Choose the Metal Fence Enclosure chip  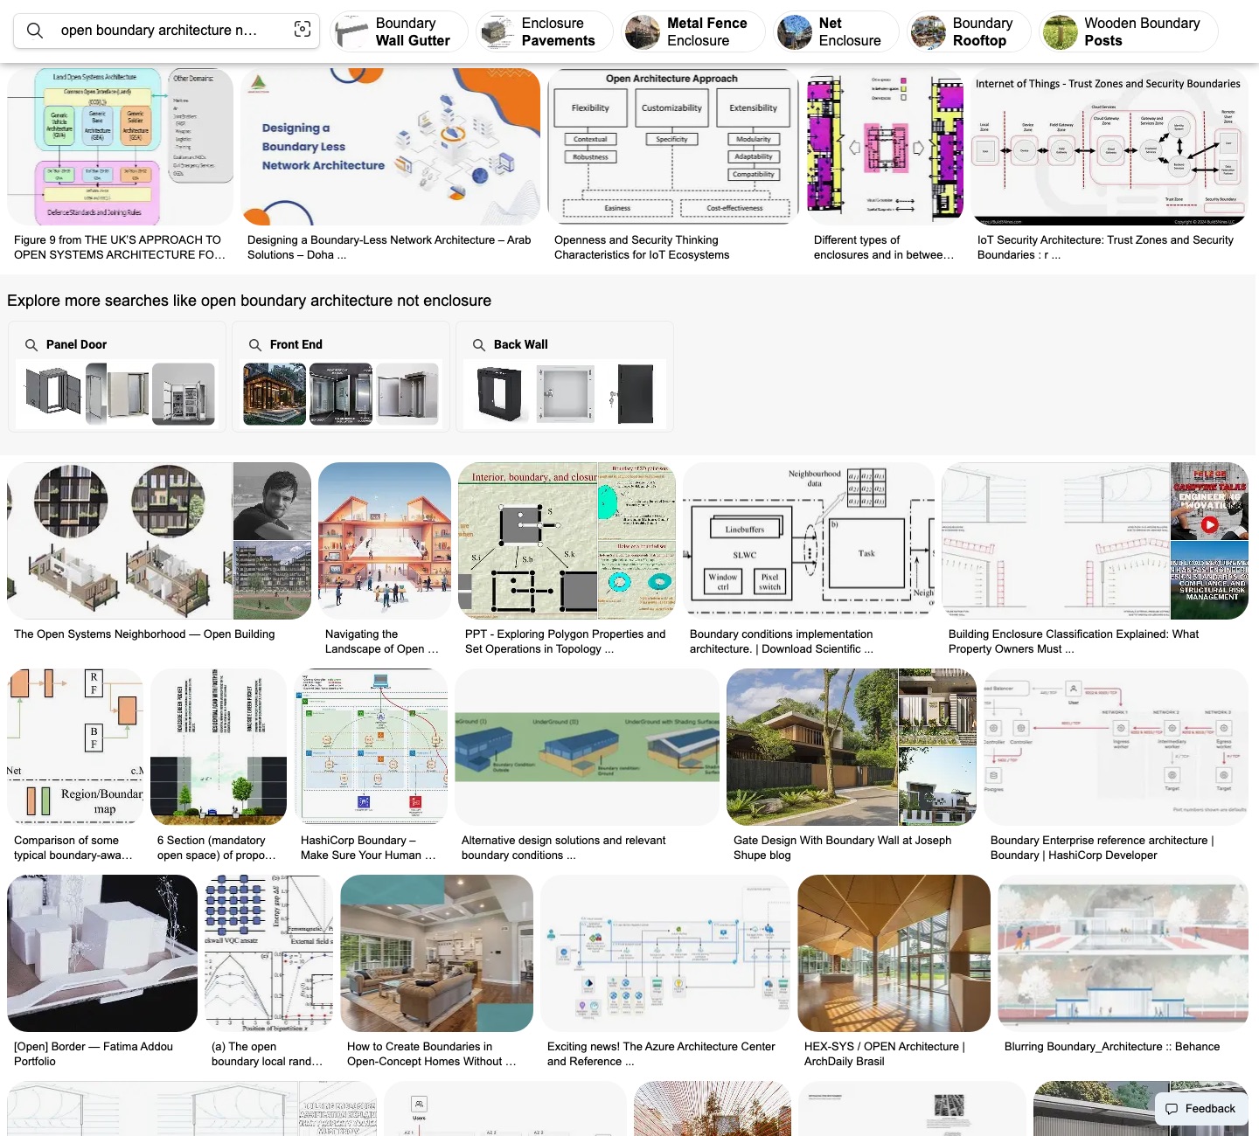point(693,31)
